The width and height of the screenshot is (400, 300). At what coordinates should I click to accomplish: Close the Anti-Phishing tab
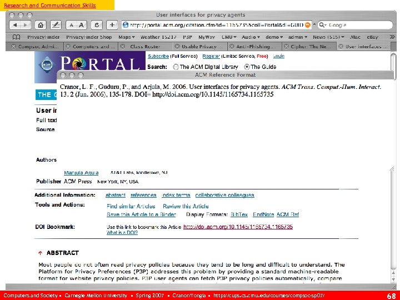click(x=232, y=47)
